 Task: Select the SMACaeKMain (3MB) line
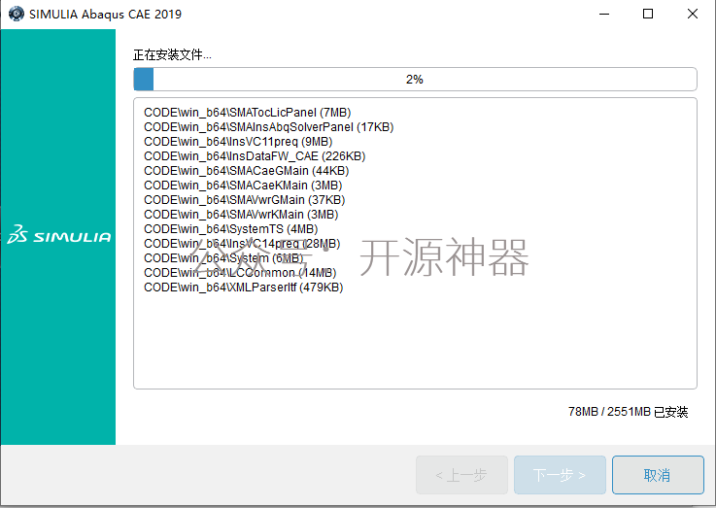[243, 186]
